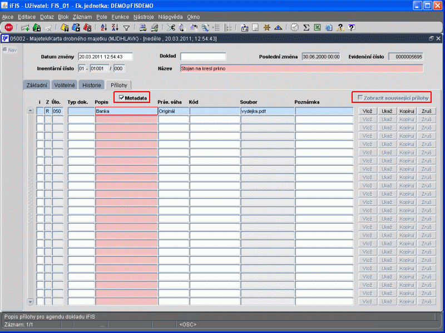
Task: Sort ascending with the A-Z icon
Action: coord(104,27)
